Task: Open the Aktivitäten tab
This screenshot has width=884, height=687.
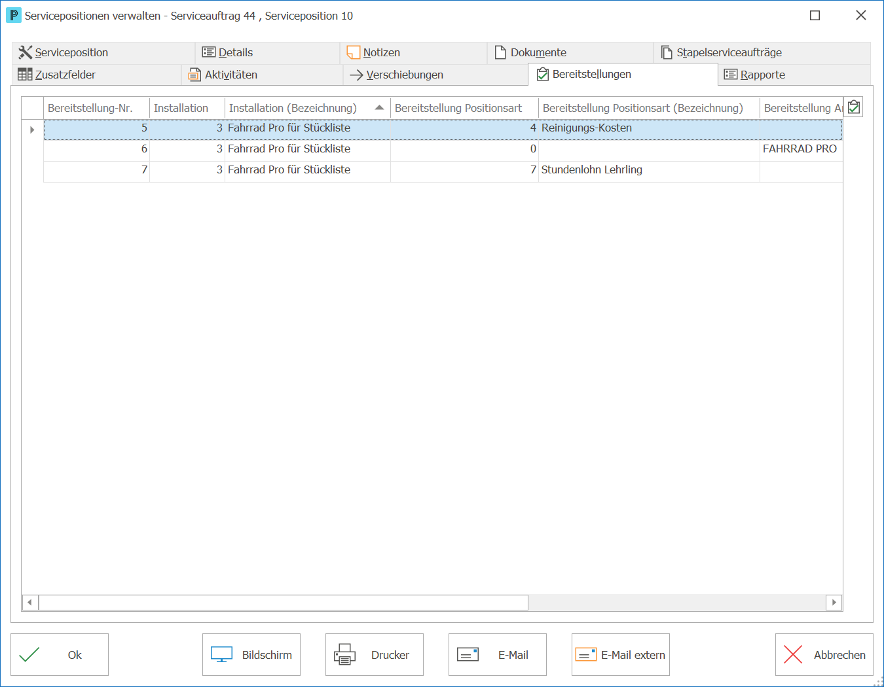Action: pyautogui.click(x=262, y=75)
